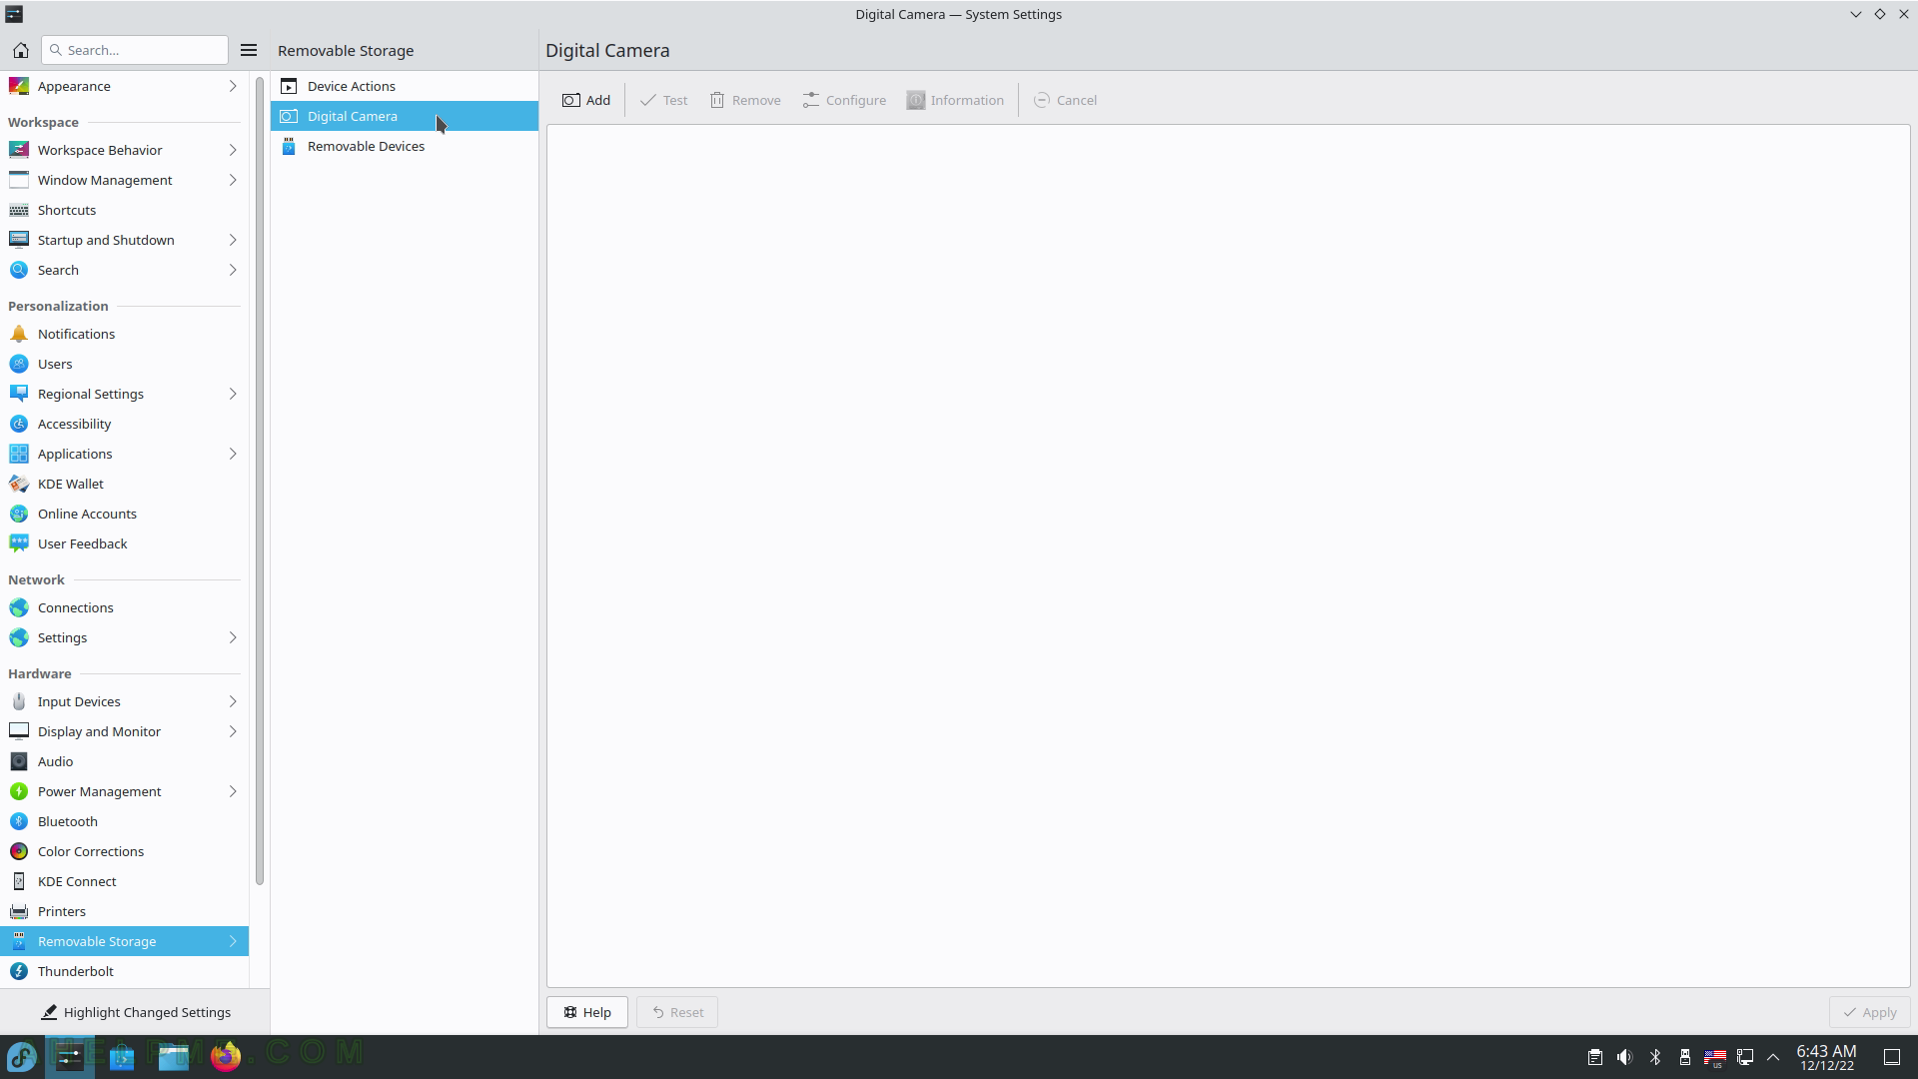
Task: Click the Reset button
Action: click(x=677, y=1012)
